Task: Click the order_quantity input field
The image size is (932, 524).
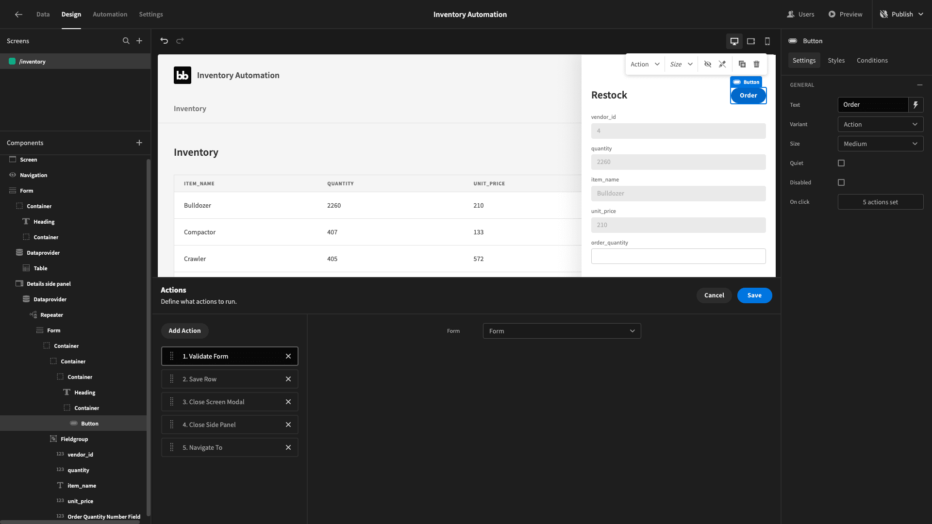Action: pos(678,256)
